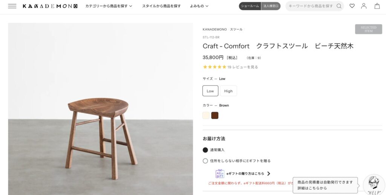Open the account user icon
This screenshot has height=195, width=386.
tap(364, 6)
